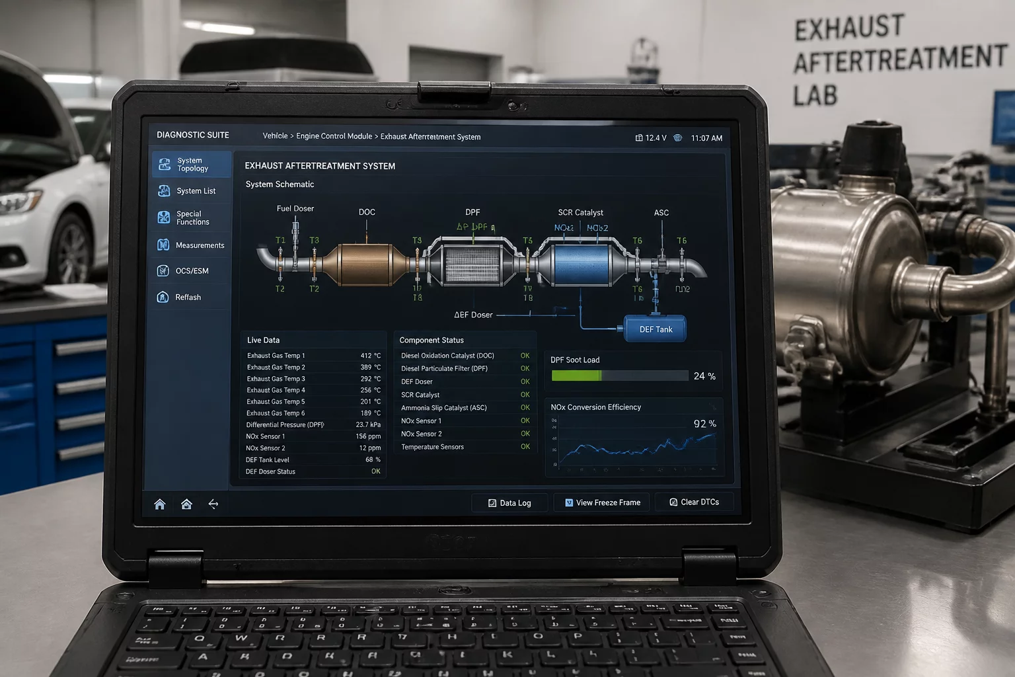Click the plain Home icon in the bottom bar
Screen dimensions: 1015x677
(160, 504)
